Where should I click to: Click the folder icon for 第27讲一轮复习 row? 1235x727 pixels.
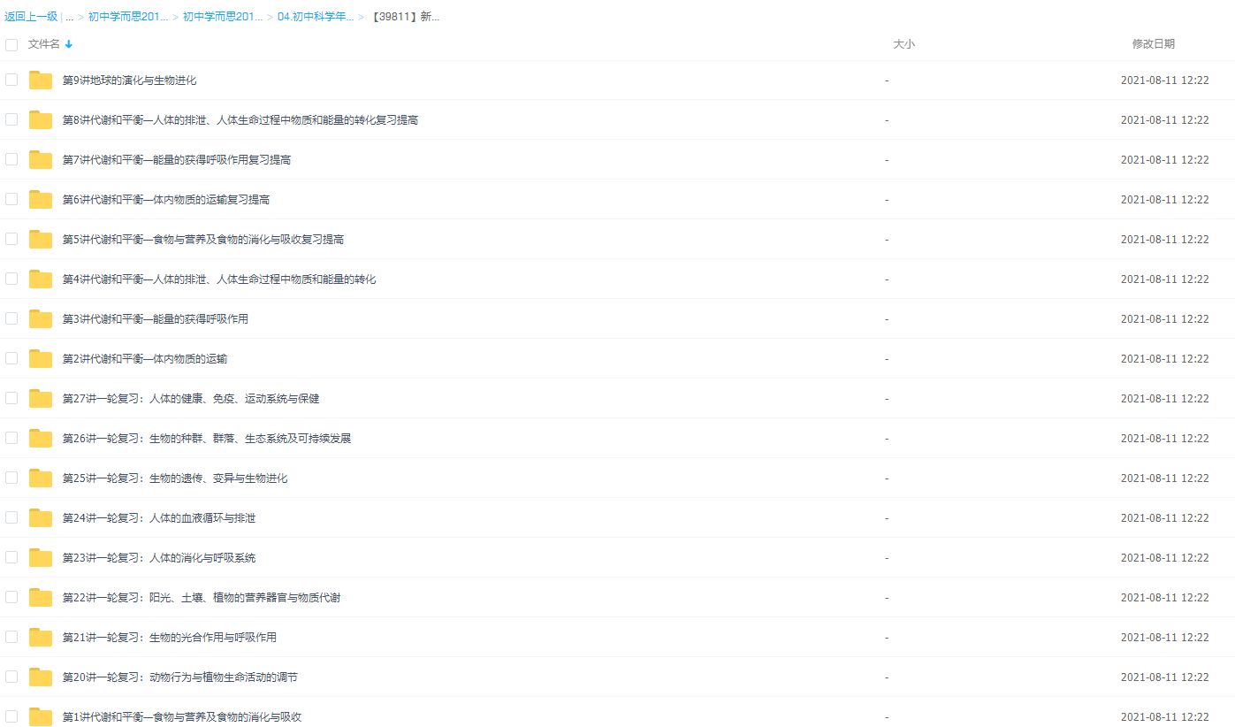pyautogui.click(x=40, y=398)
